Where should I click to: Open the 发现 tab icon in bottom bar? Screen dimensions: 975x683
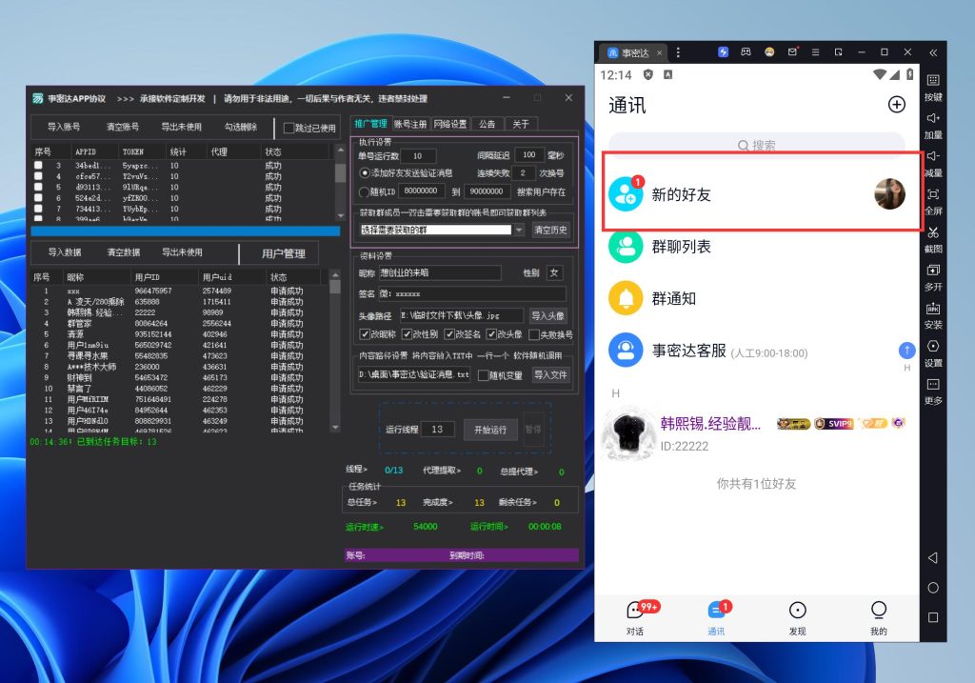pos(798,611)
